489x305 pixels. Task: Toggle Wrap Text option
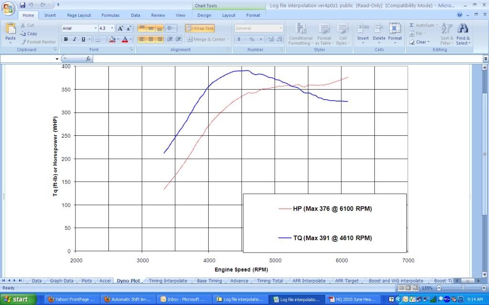(200, 28)
